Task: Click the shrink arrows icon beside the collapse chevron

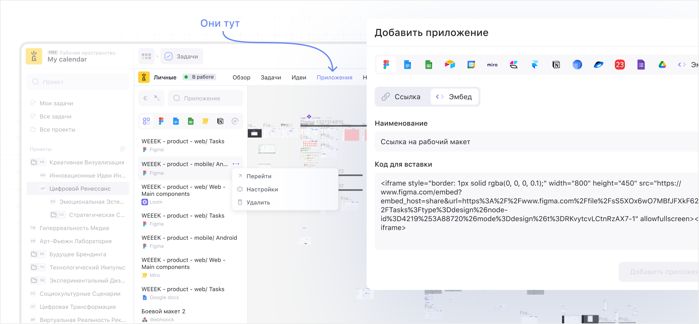Action: pyautogui.click(x=157, y=98)
